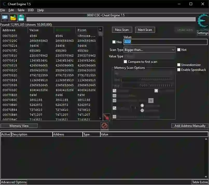209x185 pixels.
Task: Enable the Hex checkbox
Action: click(114, 42)
